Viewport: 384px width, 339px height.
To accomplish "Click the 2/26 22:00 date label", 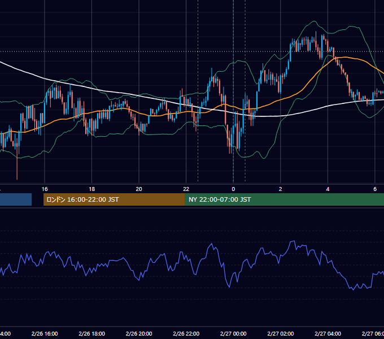I will click(x=186, y=333).
